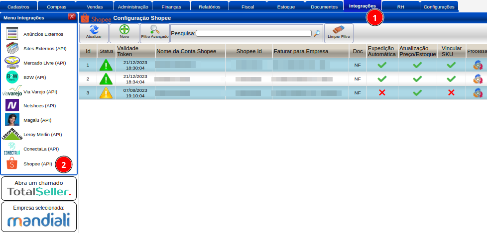Image resolution: width=487 pixels, height=233 pixels.
Task: Click green status warning icon in row 2
Action: click(x=106, y=78)
